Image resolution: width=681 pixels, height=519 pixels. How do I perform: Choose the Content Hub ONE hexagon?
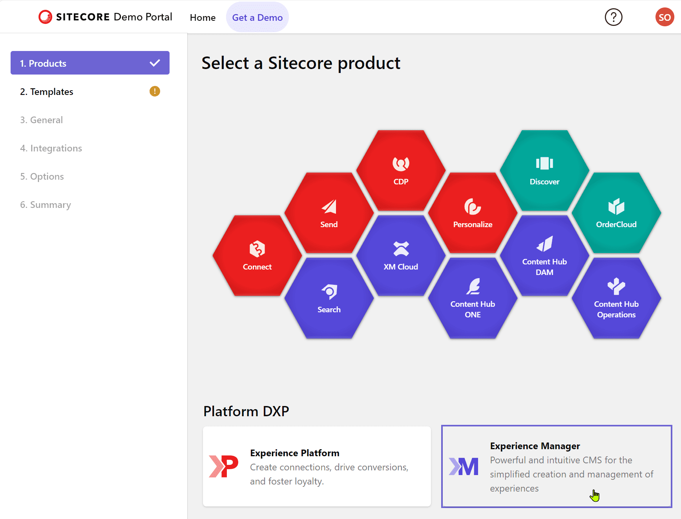tap(473, 299)
